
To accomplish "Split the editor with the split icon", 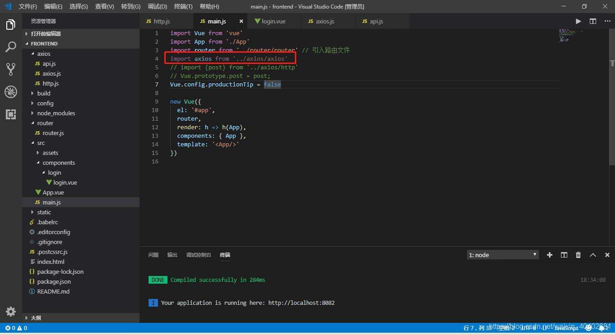I will (593, 21).
